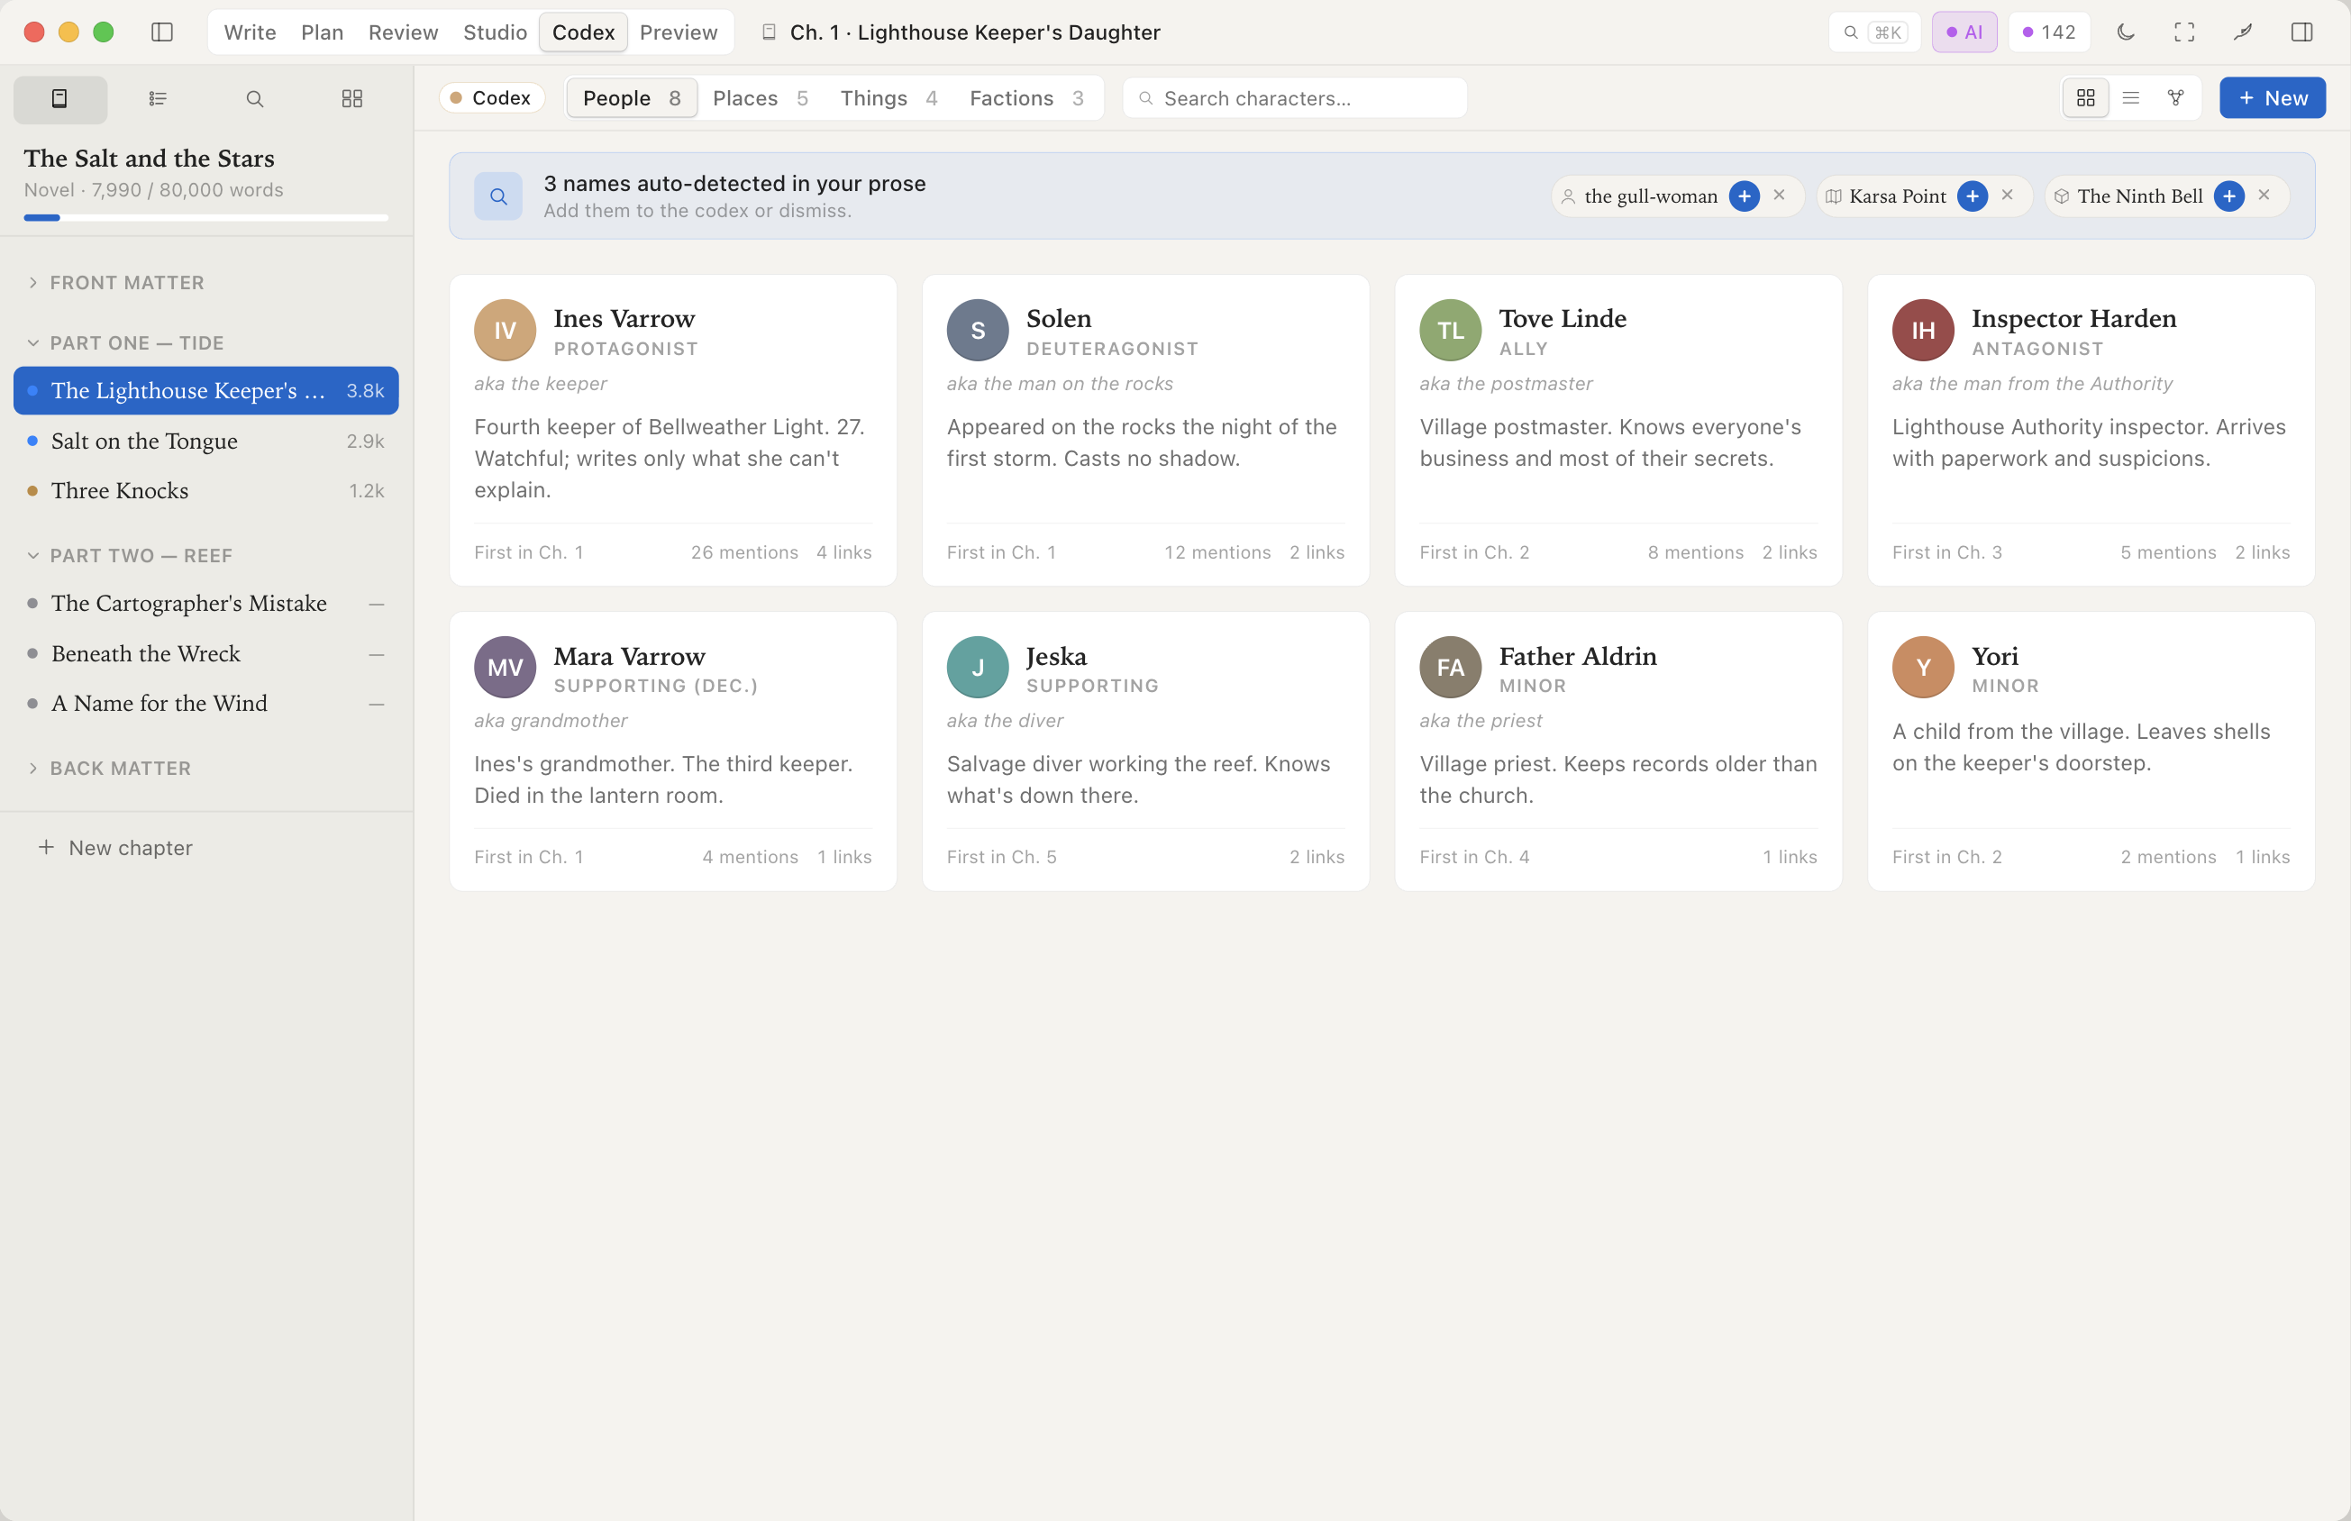Switch to the Review tab
The height and width of the screenshot is (1521, 2351).
(x=403, y=32)
